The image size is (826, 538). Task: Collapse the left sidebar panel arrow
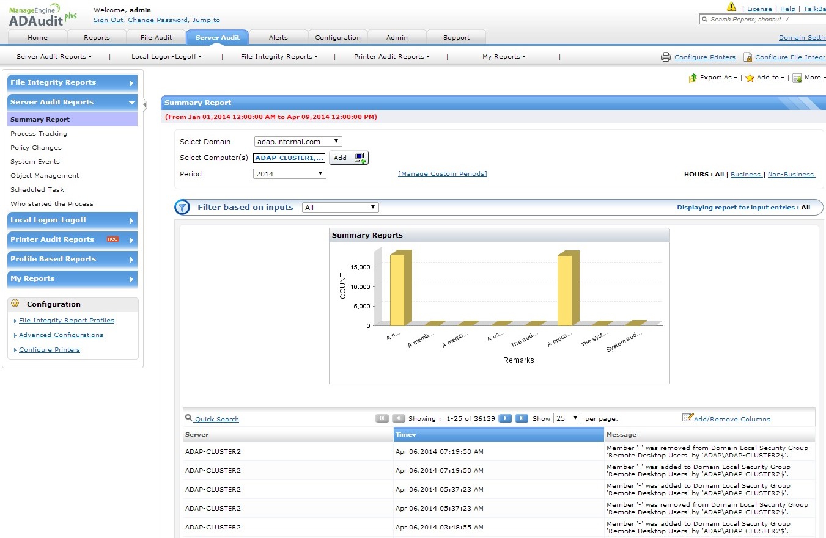pos(145,104)
